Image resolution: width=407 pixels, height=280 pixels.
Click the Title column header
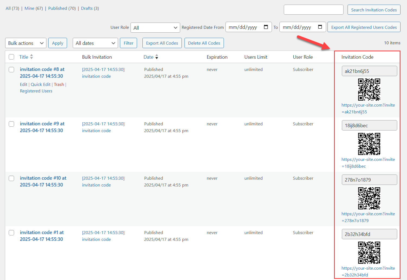[x=24, y=57]
